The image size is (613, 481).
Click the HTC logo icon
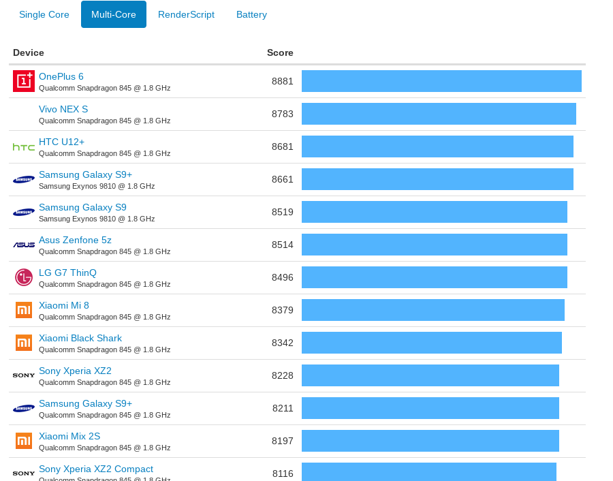(x=24, y=147)
